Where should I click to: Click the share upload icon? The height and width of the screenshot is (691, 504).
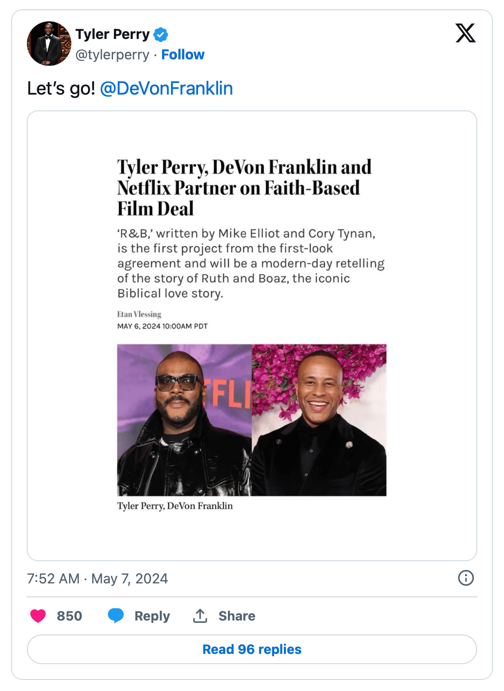pos(200,616)
